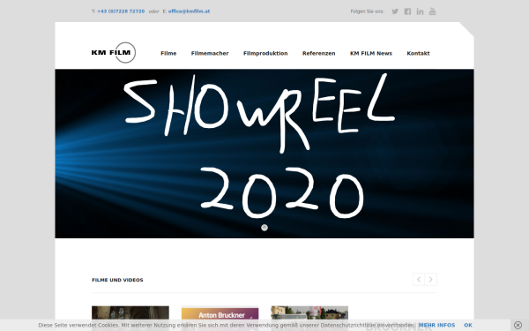This screenshot has height=331, width=529.
Task: Go to the Kontakt page
Action: click(x=418, y=53)
